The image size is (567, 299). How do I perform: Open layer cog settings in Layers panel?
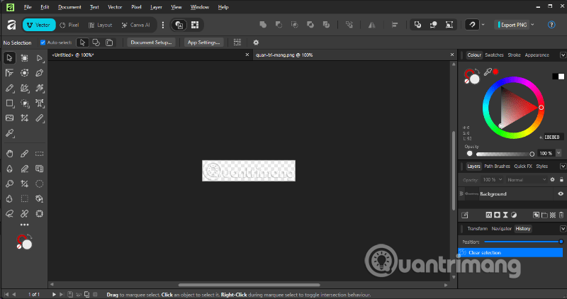pos(552,180)
